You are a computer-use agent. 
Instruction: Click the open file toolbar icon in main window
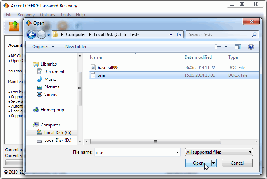[14, 26]
